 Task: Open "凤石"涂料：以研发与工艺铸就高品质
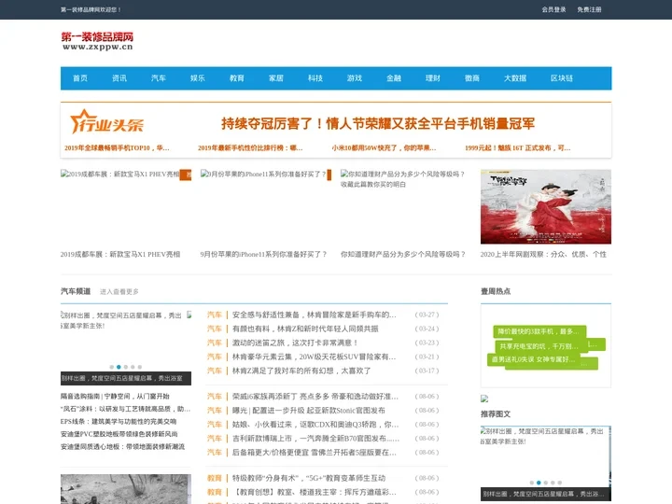[125, 409]
